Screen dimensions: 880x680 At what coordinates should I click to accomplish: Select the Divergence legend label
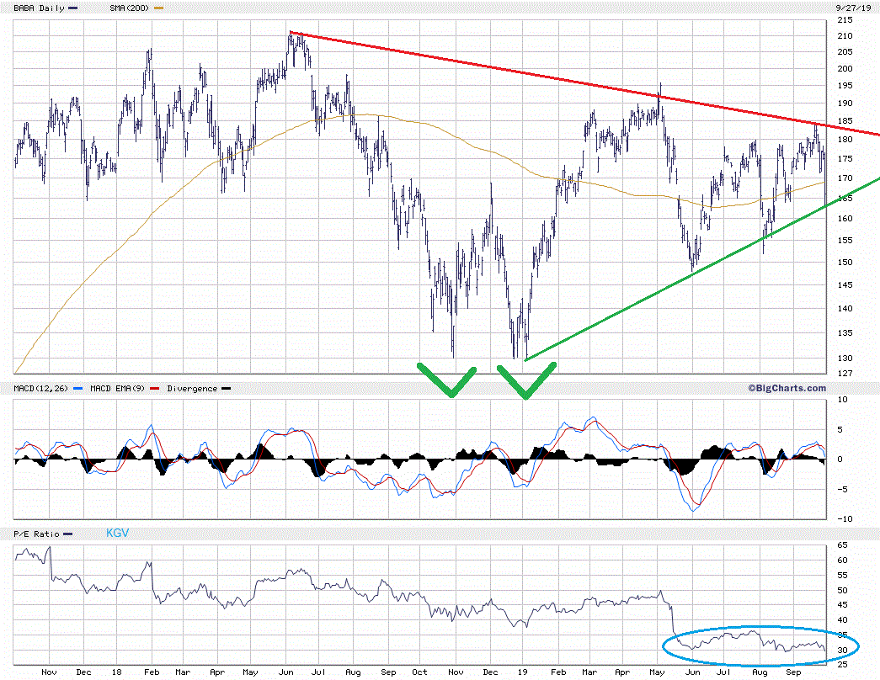point(192,388)
